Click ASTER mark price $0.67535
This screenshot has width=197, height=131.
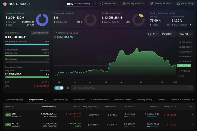[112, 125]
